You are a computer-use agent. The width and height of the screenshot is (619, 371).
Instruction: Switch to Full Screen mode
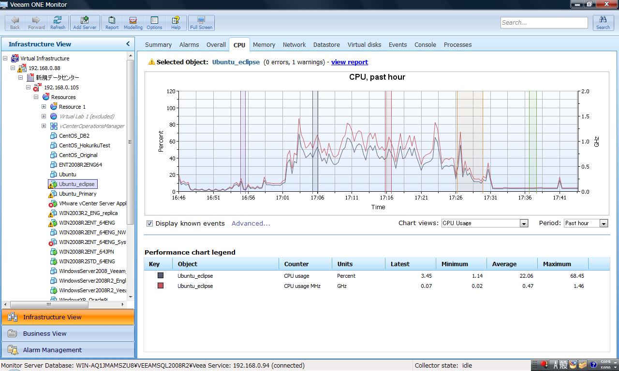[201, 23]
